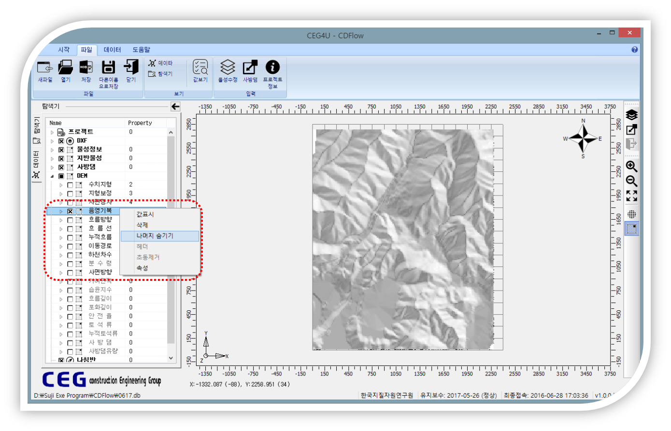
Task: Expand the 수치지형 tree node
Action: 61,185
